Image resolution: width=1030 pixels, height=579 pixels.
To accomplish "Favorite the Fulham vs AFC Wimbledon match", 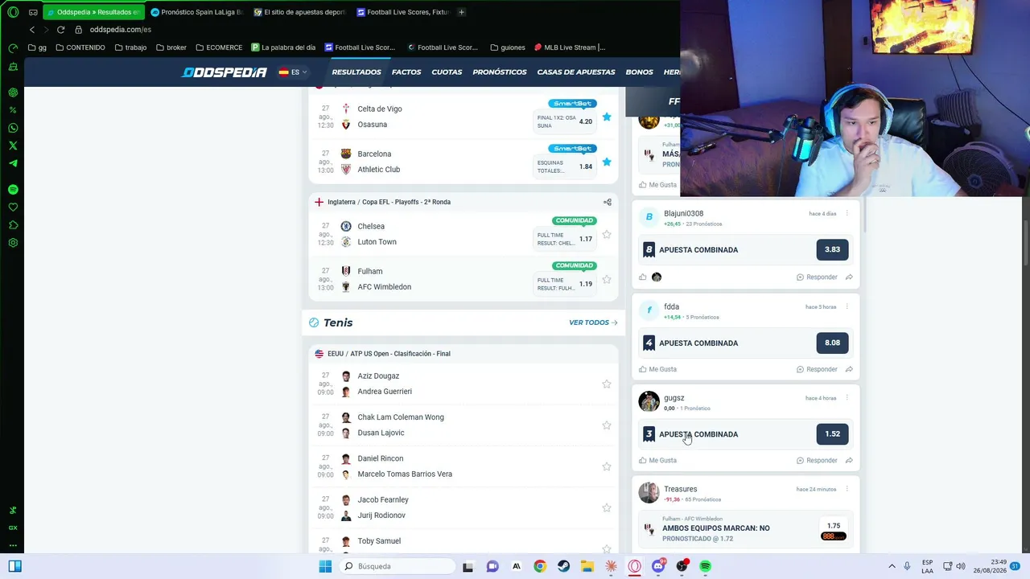I will pyautogui.click(x=607, y=280).
